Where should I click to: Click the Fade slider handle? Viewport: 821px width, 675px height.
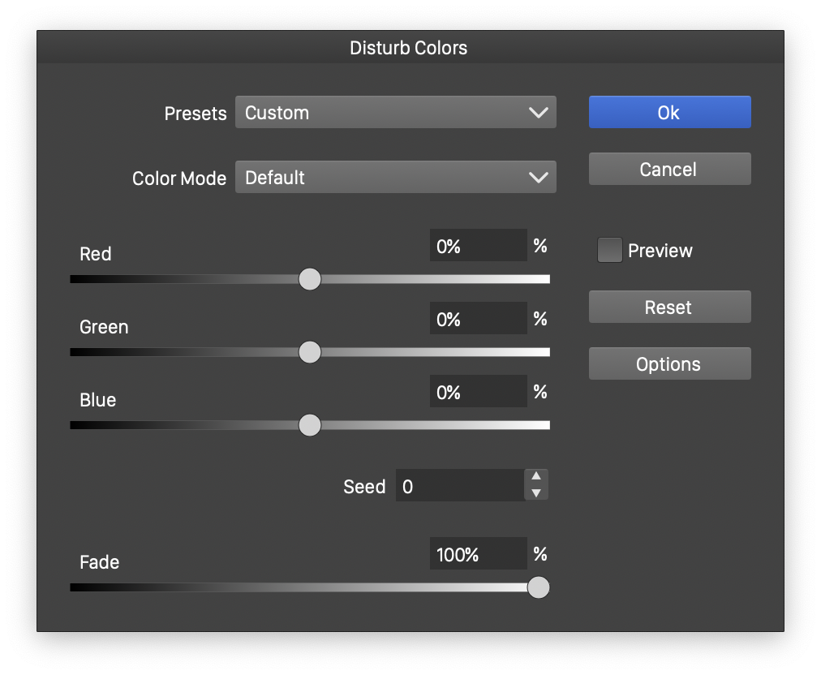(x=539, y=587)
